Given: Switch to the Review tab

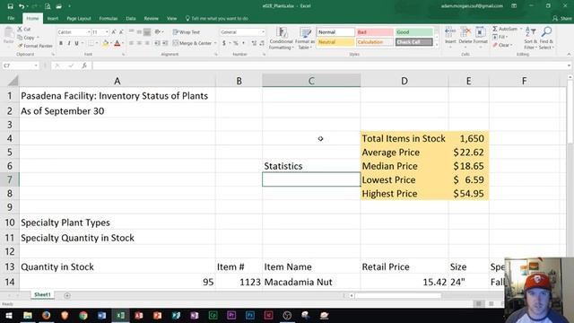Looking at the screenshot, I should (x=152, y=18).
